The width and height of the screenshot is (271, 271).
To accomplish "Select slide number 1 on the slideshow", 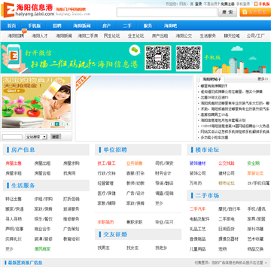I will click(51, 123).
